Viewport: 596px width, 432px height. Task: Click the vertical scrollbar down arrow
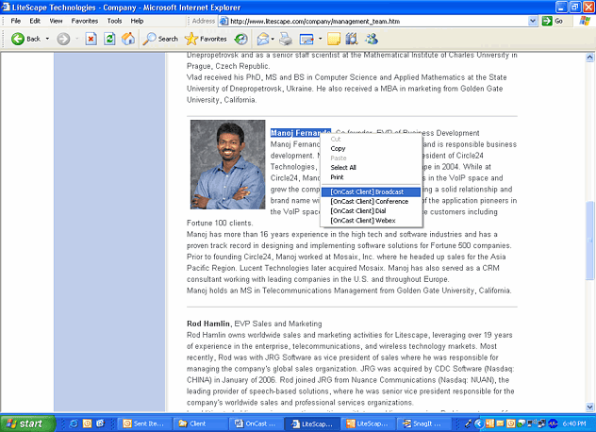click(x=589, y=407)
